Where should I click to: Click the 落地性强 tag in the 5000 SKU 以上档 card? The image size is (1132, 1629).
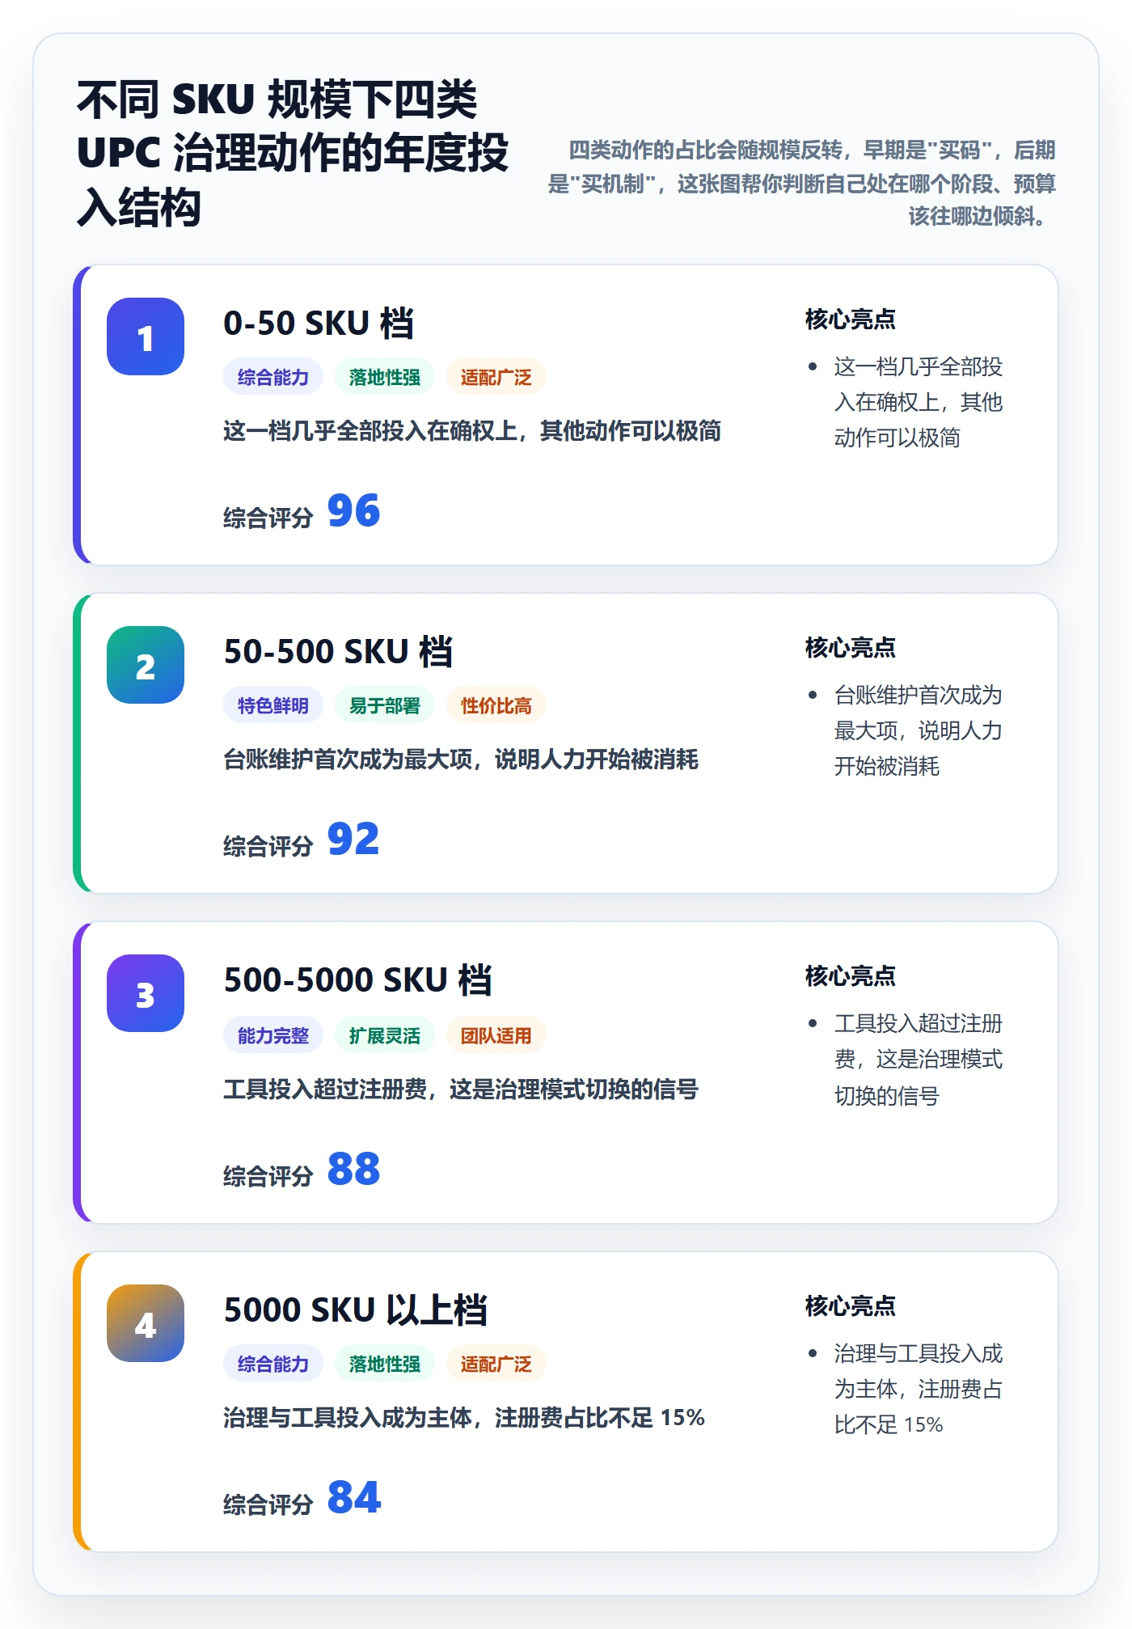(x=385, y=1364)
